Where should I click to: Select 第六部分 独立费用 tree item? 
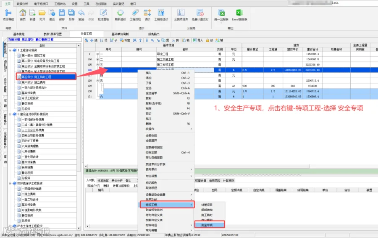tap(34, 82)
